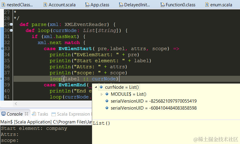Click 'Start element: company' console output line

[34, 128]
